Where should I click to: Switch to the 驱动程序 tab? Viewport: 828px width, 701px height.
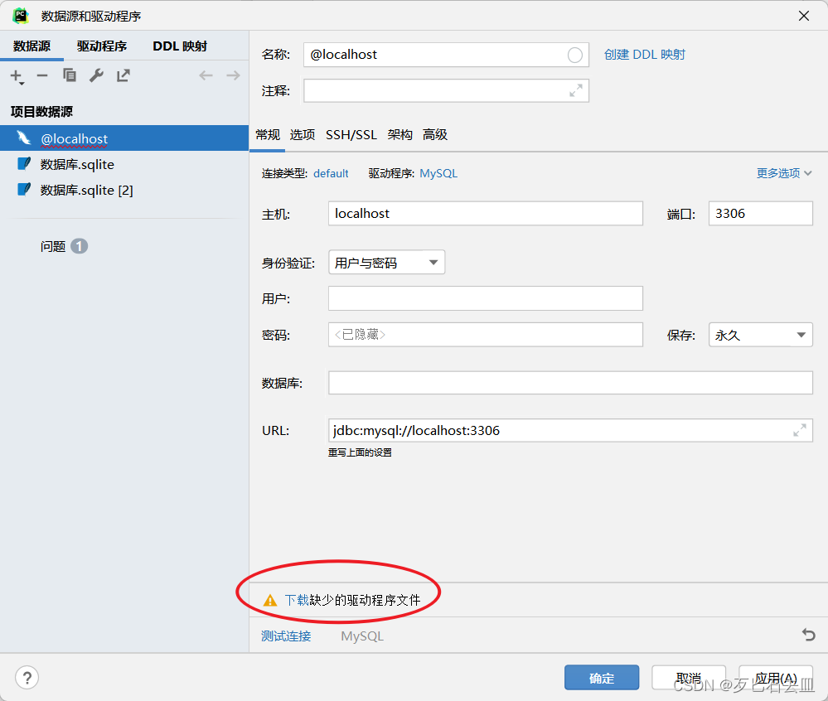coord(102,46)
